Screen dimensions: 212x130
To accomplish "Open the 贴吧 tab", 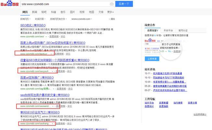I will pyautogui.click(x=44, y=12).
